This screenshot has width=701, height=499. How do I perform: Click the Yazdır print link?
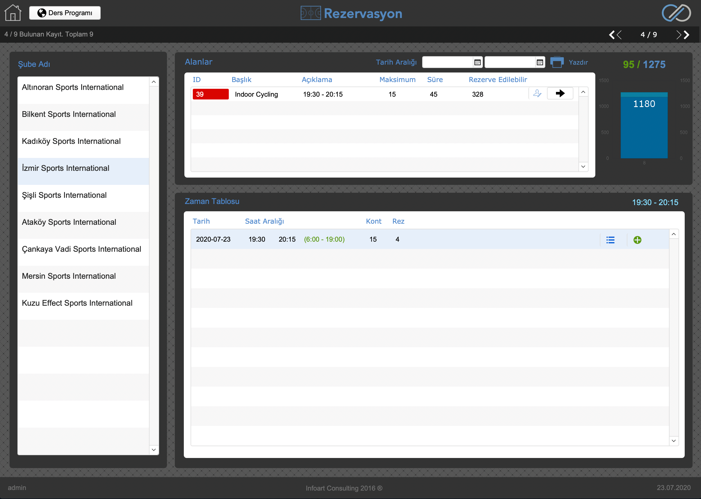pyautogui.click(x=578, y=62)
